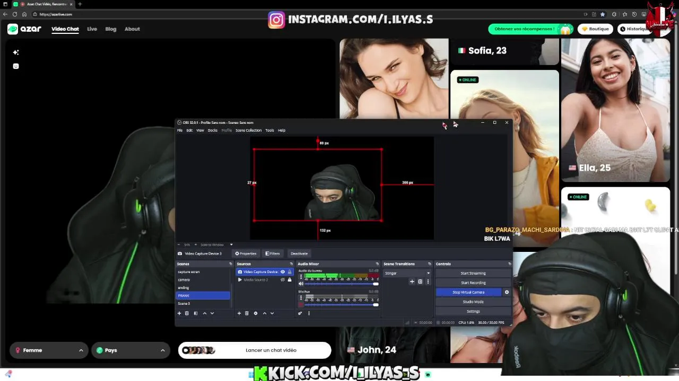Open scene filters icon in Scenes toolbar
Viewport: 679px width, 381px height.
tap(196, 313)
